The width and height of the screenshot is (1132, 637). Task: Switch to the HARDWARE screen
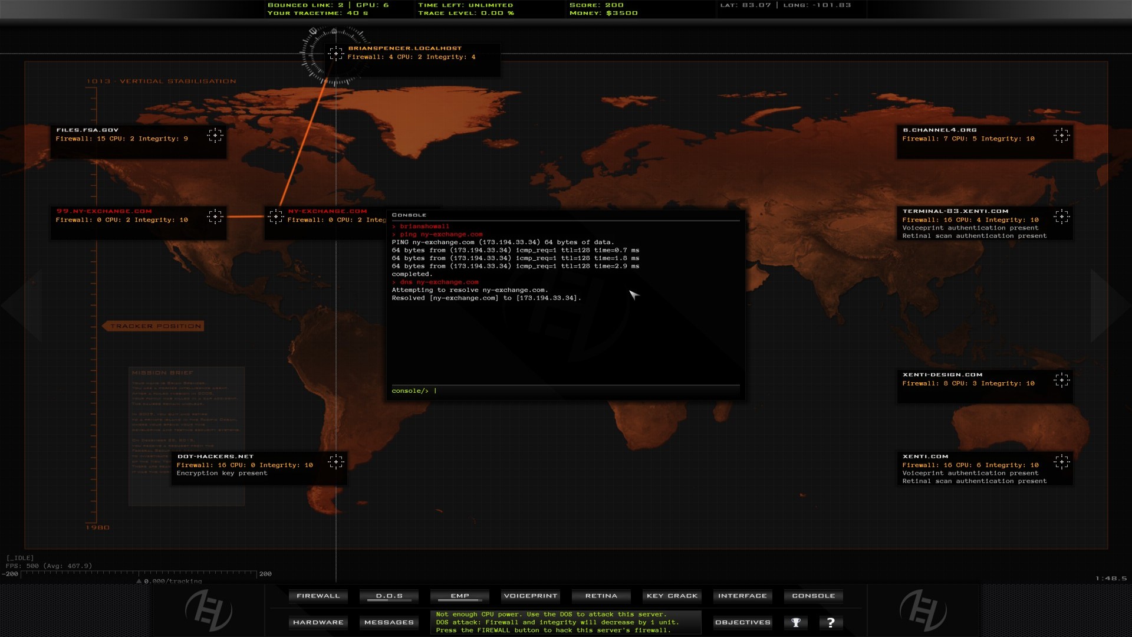(x=318, y=622)
